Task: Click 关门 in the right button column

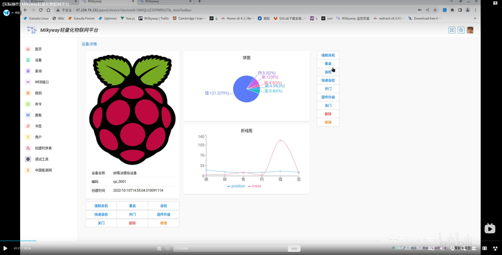Action: pyautogui.click(x=328, y=105)
